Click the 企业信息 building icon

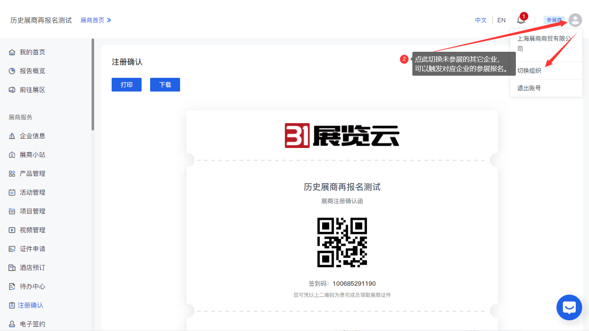12,136
